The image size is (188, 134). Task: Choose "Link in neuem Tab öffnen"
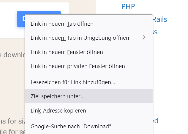62,24
